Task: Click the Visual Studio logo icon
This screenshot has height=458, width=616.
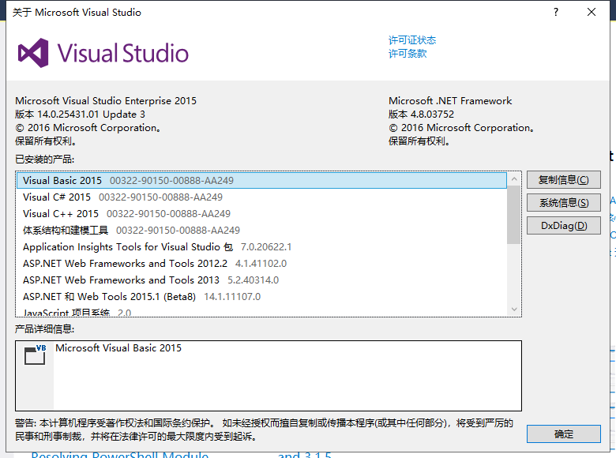Action: (33, 53)
